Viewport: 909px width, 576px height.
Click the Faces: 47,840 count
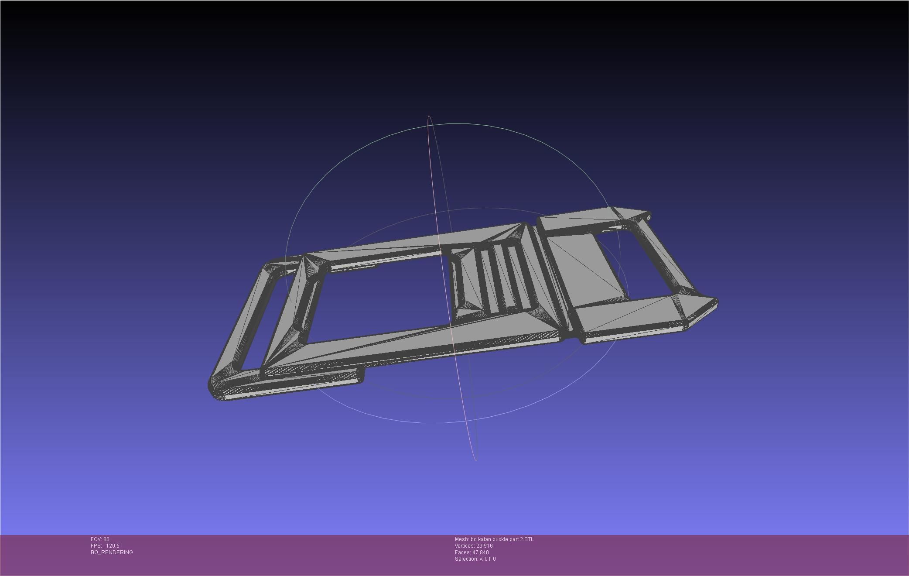click(472, 552)
